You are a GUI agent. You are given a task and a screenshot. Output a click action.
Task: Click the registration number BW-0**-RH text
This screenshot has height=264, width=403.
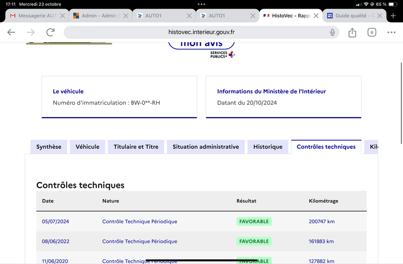(146, 103)
